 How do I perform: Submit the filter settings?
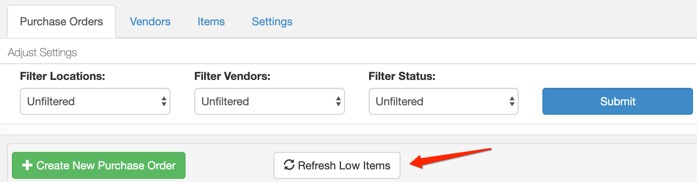(618, 101)
